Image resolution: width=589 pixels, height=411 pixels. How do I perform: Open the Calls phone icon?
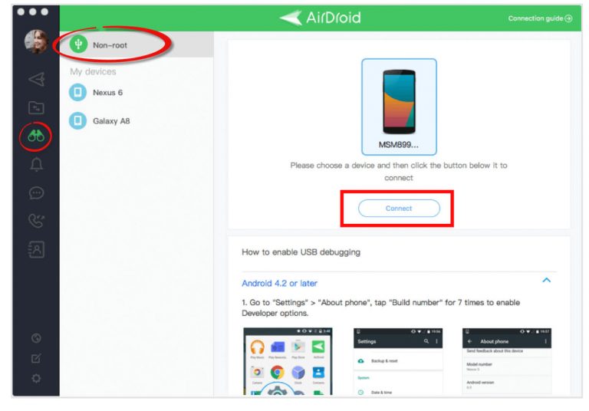click(37, 221)
